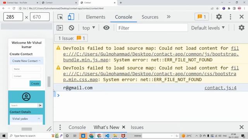
Task: Open File Explorer from the taskbar
Action: 115,136
